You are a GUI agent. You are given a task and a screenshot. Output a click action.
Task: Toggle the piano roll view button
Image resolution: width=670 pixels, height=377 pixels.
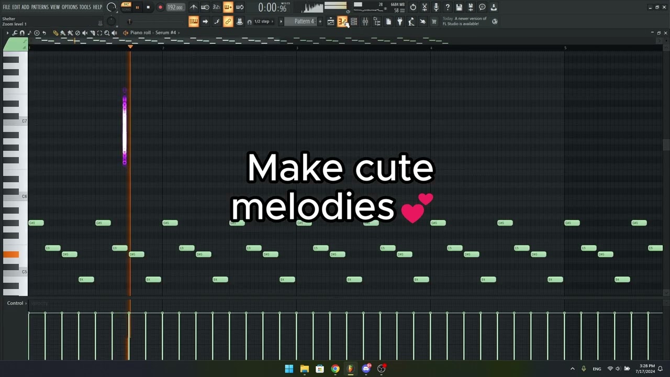(342, 21)
